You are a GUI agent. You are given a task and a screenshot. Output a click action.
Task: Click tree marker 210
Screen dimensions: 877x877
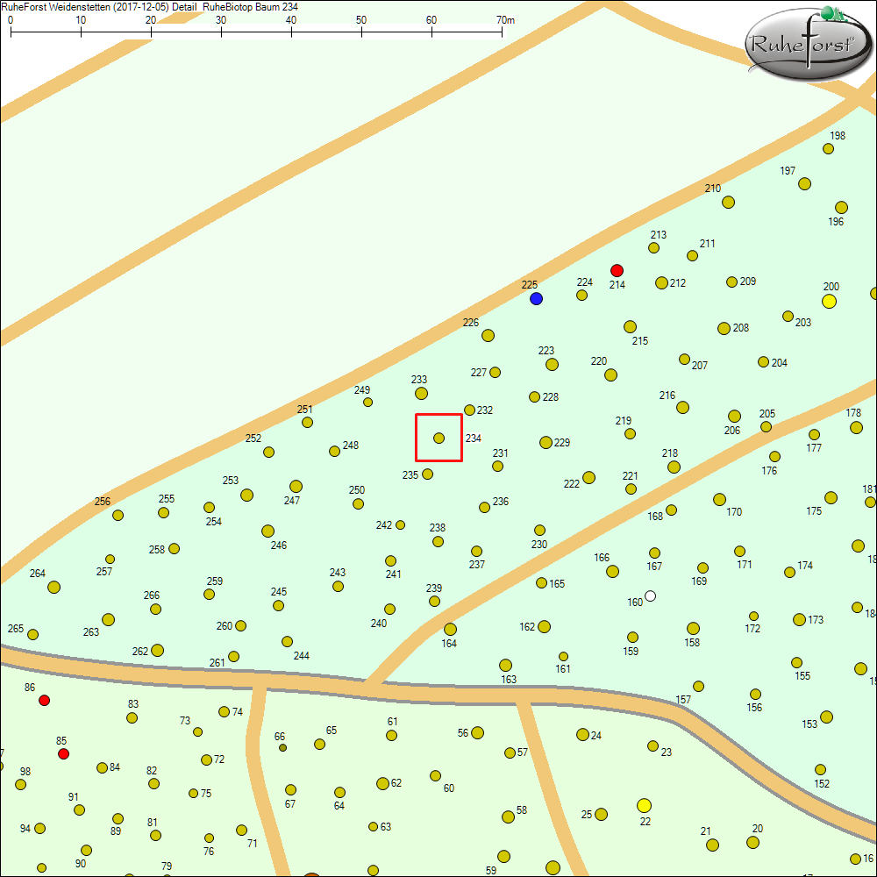(x=728, y=202)
